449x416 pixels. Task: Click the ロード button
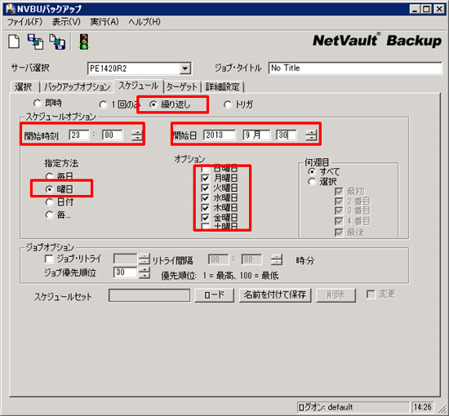214,295
